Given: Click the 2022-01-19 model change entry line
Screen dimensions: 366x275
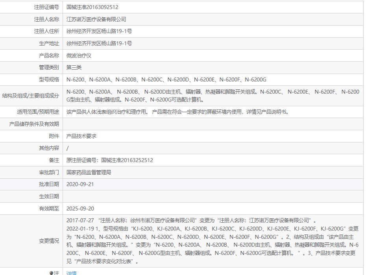Looking at the screenshot, I should tap(213, 229).
